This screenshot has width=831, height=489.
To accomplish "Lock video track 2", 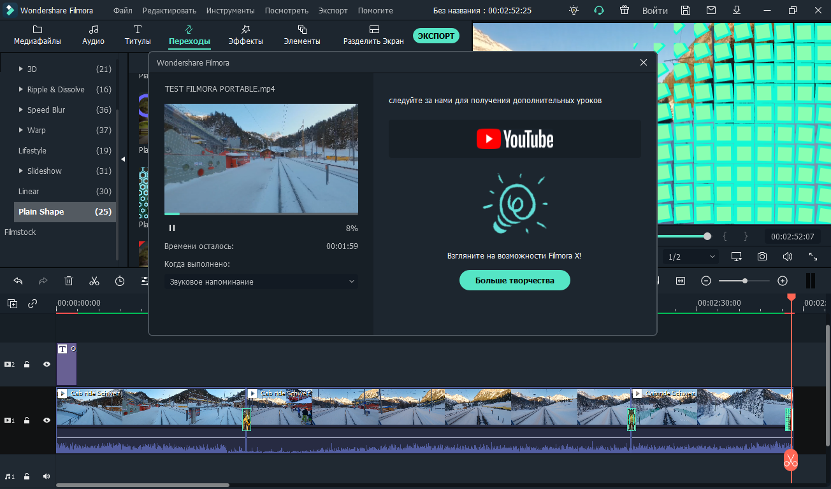I will (27, 364).
